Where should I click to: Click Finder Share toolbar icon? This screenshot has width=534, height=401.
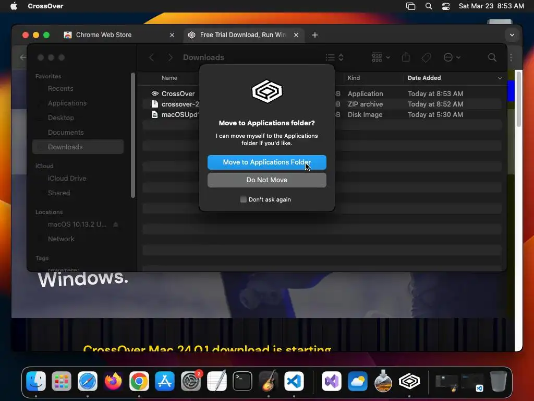tap(406, 57)
